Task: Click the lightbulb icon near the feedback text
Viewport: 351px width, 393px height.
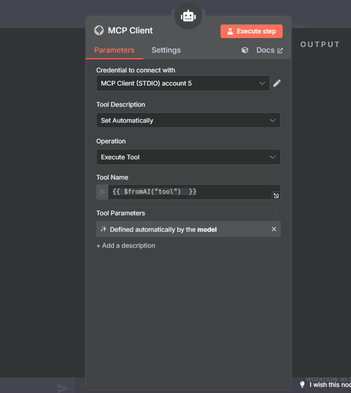Action: (302, 384)
